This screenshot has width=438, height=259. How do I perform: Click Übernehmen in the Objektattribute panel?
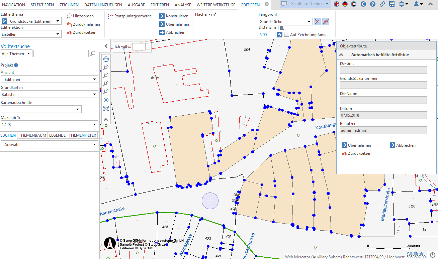point(356,145)
